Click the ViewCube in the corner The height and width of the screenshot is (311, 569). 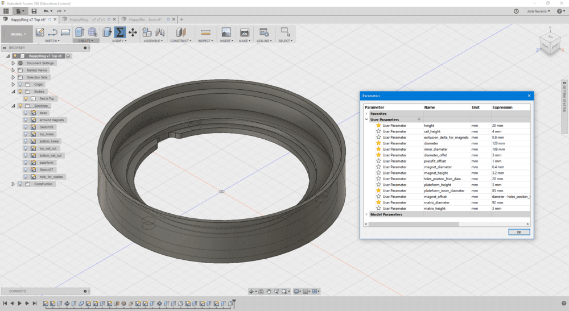pos(550,45)
